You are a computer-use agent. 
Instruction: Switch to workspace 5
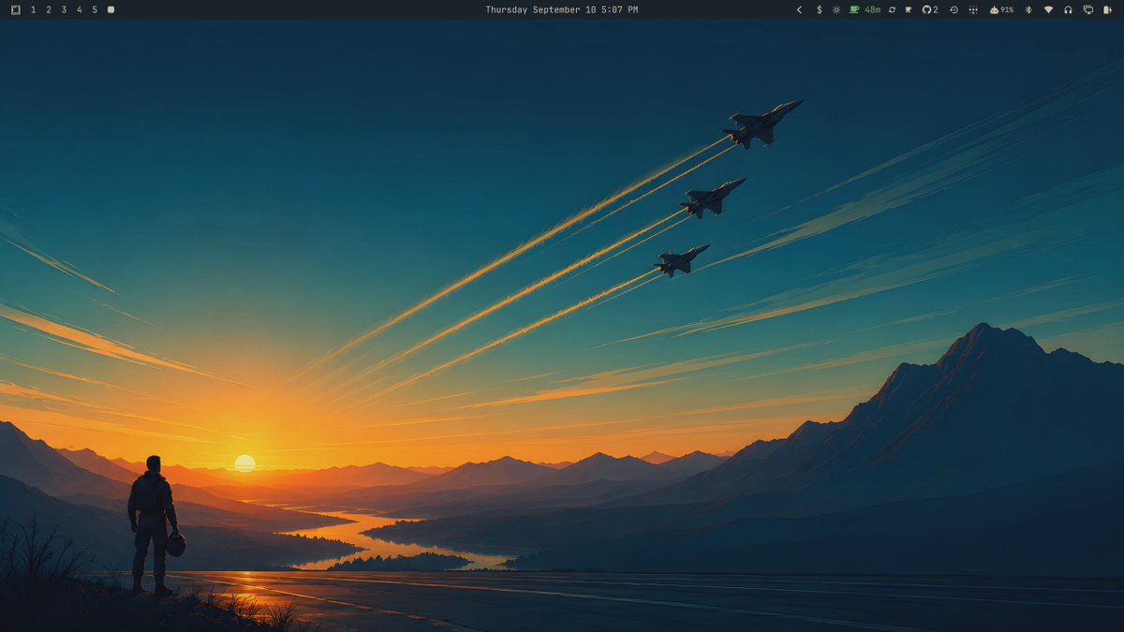click(x=95, y=9)
